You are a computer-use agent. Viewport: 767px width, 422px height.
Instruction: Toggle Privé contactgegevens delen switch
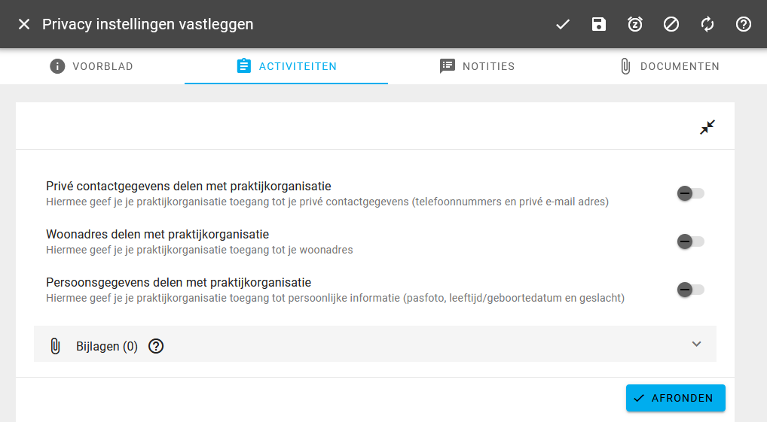[x=690, y=193]
